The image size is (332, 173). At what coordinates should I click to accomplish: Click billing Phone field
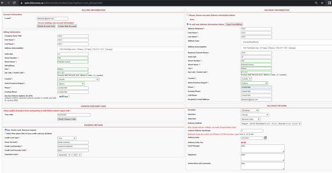(x=73, y=88)
